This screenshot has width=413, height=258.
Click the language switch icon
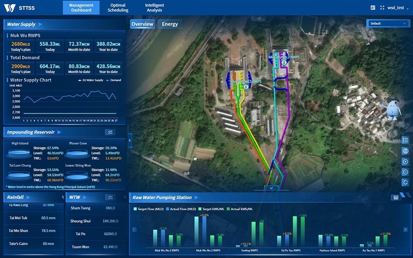[373, 8]
